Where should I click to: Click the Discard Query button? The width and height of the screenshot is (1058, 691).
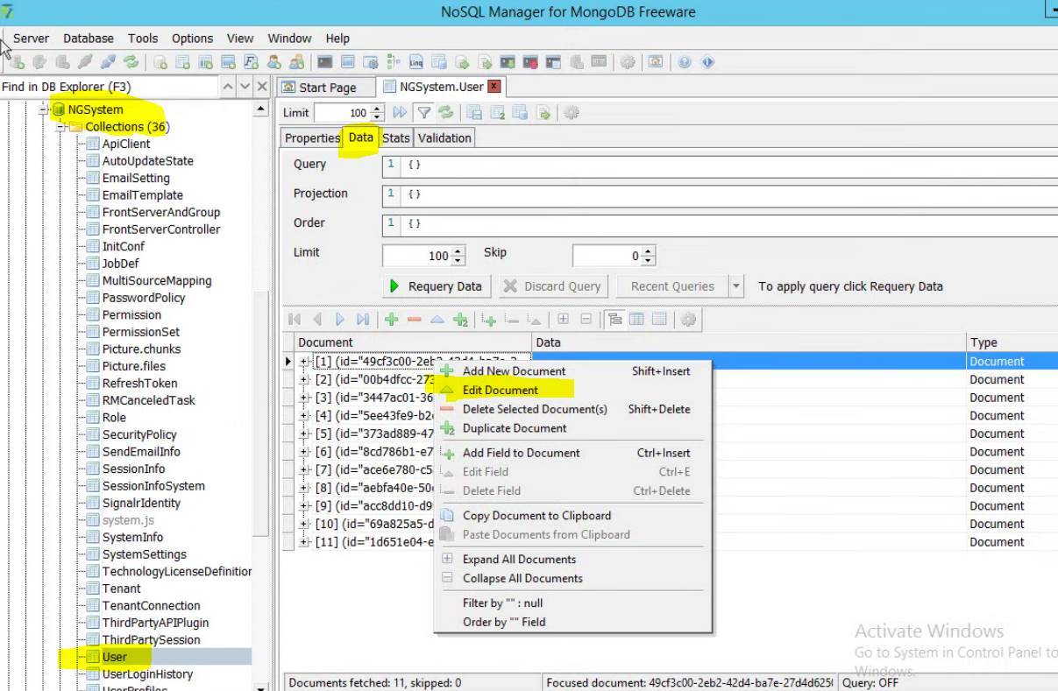point(553,286)
